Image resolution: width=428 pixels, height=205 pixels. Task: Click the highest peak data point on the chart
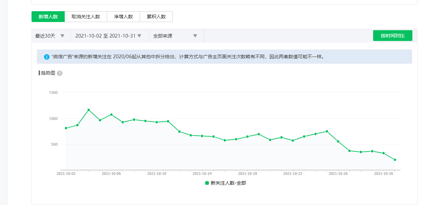[x=88, y=110]
